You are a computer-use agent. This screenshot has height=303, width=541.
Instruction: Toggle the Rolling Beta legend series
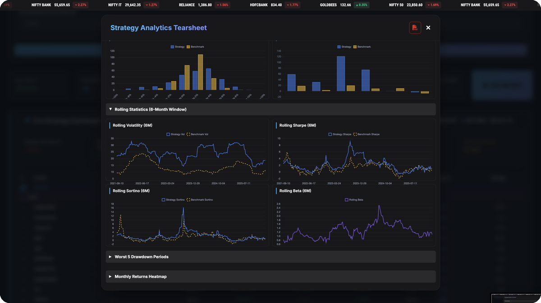click(x=354, y=200)
